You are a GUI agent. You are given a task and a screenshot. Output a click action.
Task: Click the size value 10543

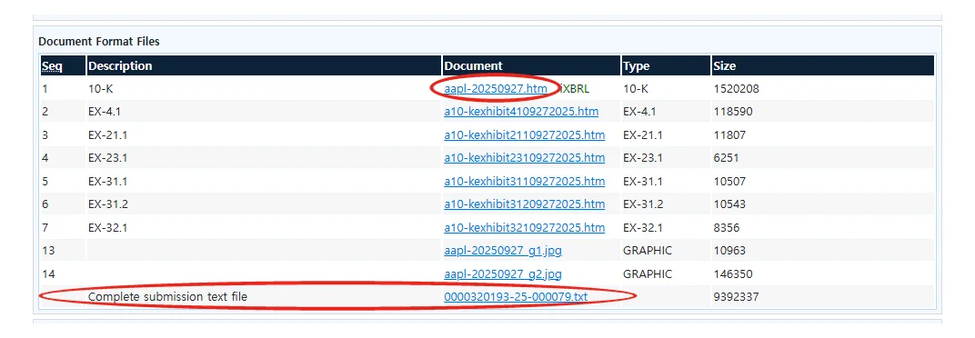(x=729, y=204)
